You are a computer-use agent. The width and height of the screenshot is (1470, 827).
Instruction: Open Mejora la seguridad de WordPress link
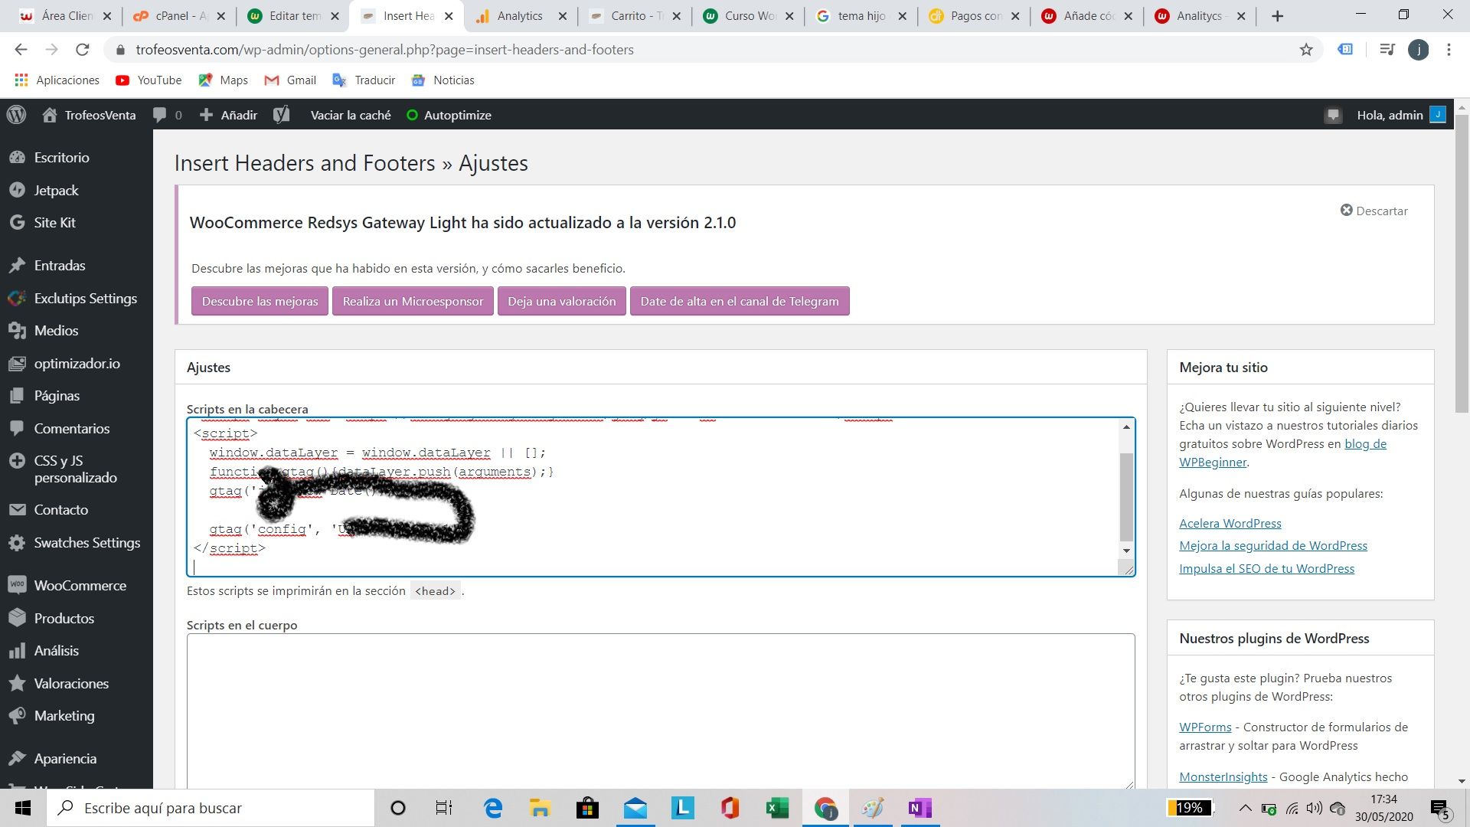pyautogui.click(x=1272, y=545)
